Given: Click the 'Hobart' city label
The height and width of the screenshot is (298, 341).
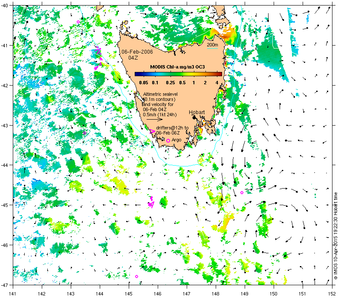Looking at the screenshot, I should [197, 112].
